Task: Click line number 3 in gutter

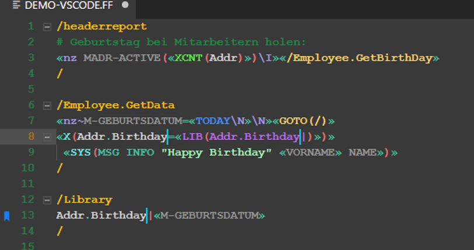Action: coord(31,58)
